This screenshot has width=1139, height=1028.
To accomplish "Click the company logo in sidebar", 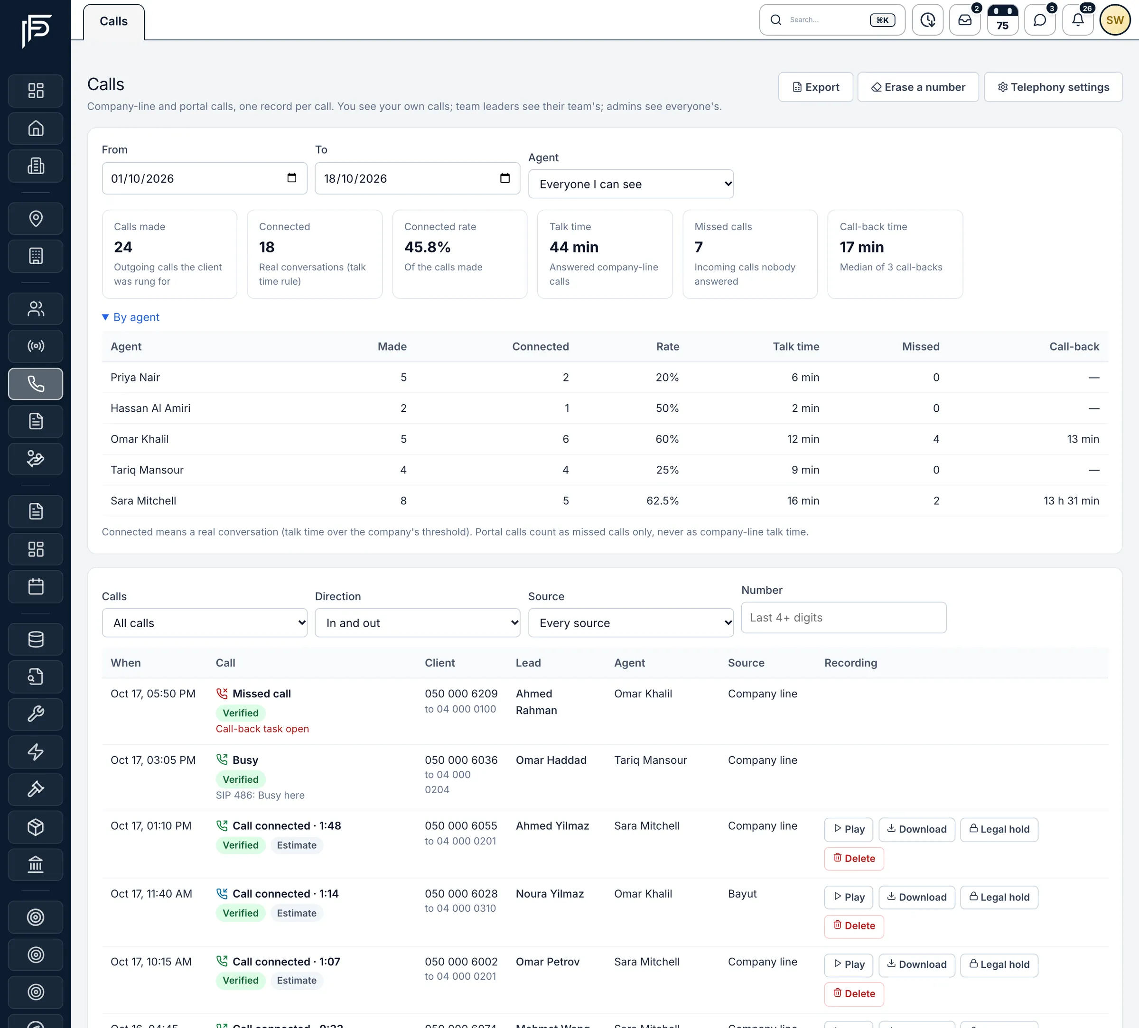I will point(36,30).
